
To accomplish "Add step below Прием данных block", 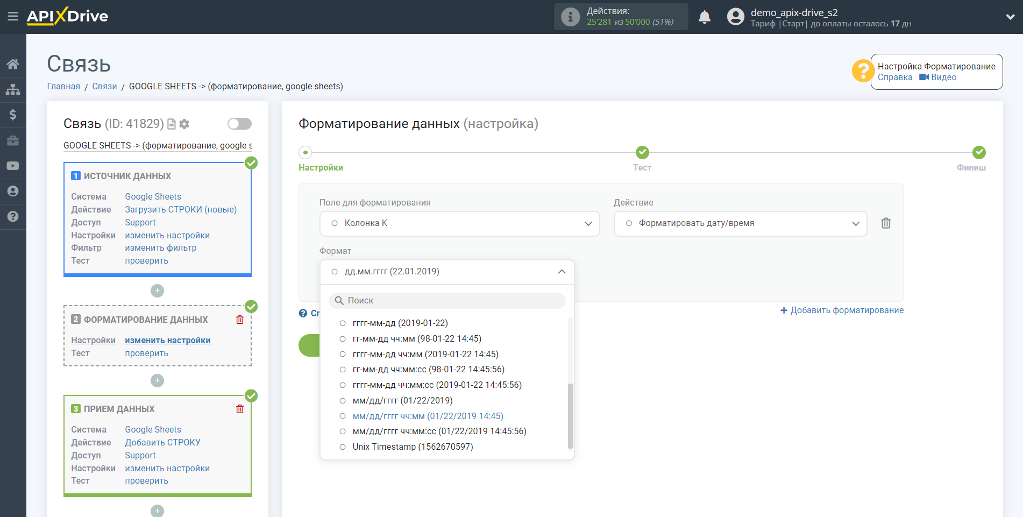I will click(157, 511).
